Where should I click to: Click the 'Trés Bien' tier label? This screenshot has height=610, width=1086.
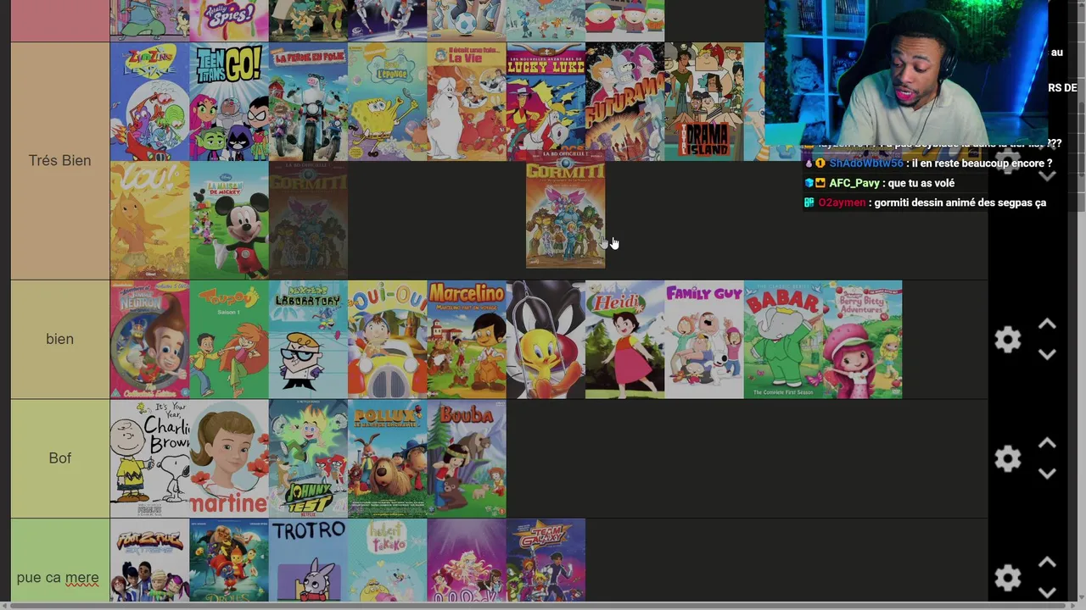[59, 160]
